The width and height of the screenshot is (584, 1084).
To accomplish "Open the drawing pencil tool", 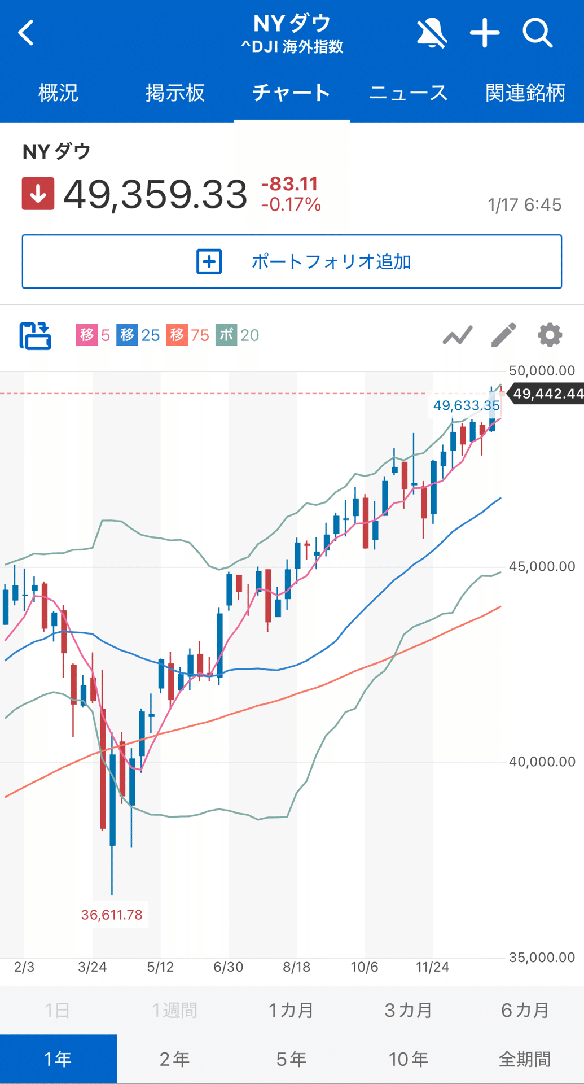I will tap(504, 334).
